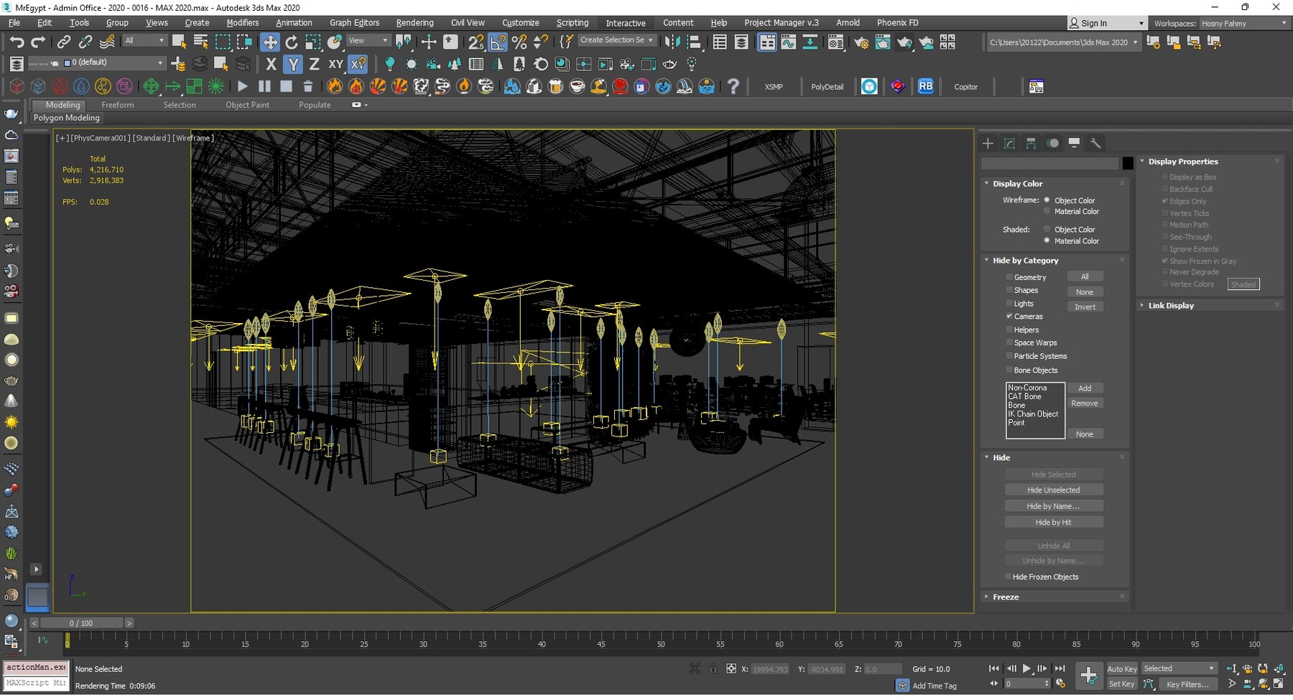This screenshot has height=700, width=1293.
Task: Toggle the Angle Snap icon
Action: [x=498, y=42]
